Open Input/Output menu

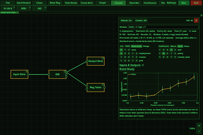click(x=24, y=3)
